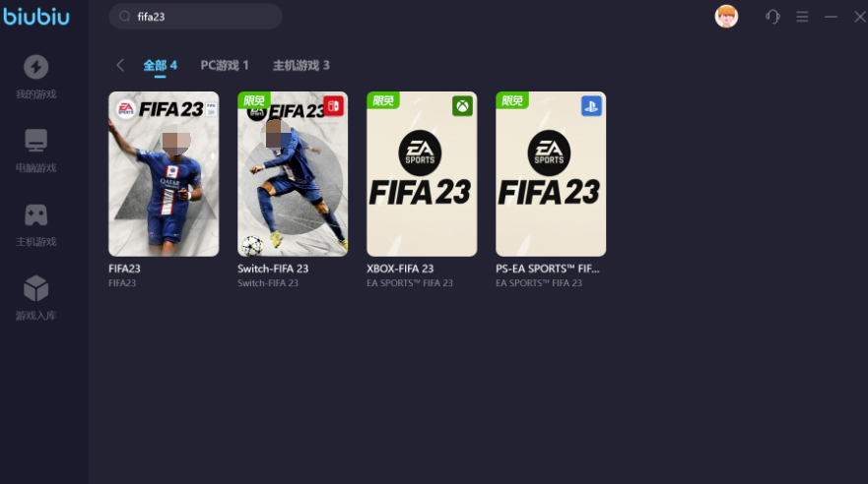
Task: Click the customer support headset icon
Action: pyautogui.click(x=772, y=17)
